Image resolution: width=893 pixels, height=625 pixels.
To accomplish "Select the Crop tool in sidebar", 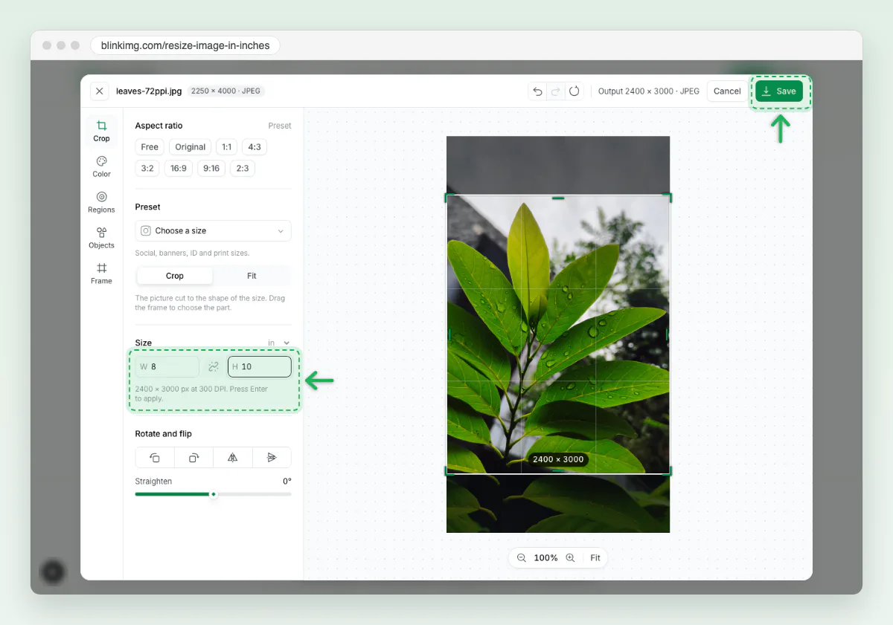I will click(101, 131).
